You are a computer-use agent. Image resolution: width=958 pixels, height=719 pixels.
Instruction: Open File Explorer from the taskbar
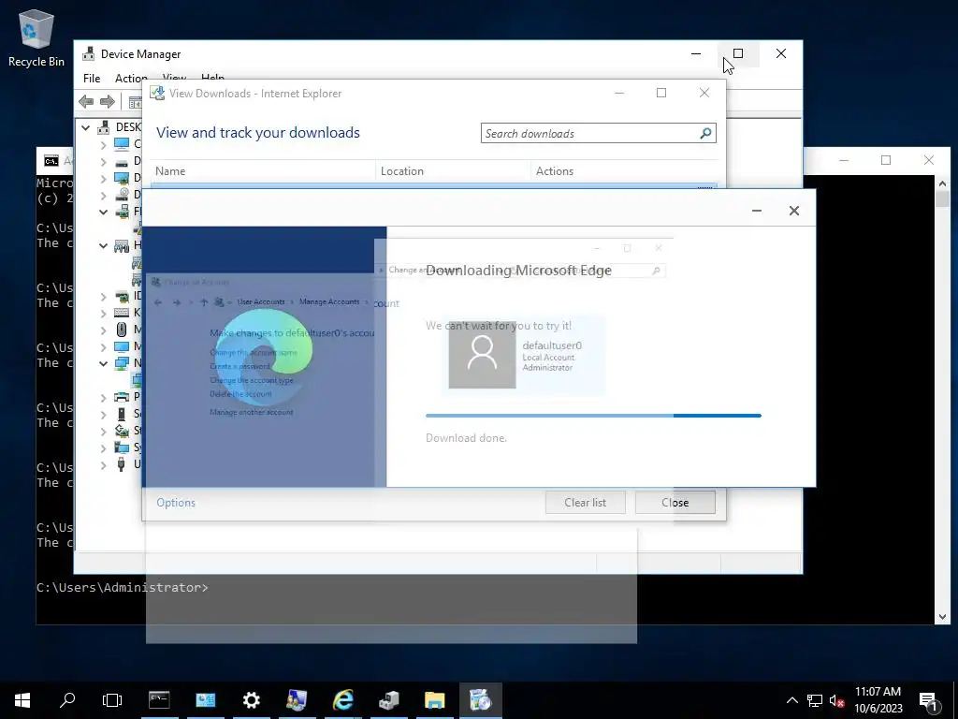434,700
